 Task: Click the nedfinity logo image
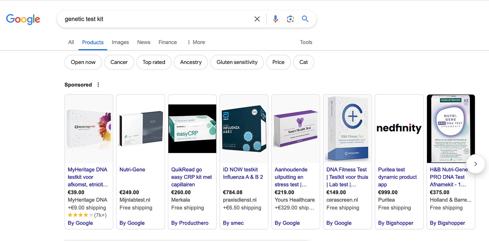pos(399,129)
